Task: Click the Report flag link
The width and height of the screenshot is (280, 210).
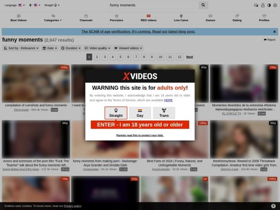Action: (270, 39)
